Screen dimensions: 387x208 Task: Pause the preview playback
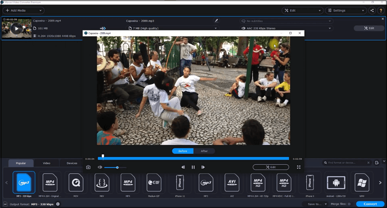pyautogui.click(x=193, y=167)
